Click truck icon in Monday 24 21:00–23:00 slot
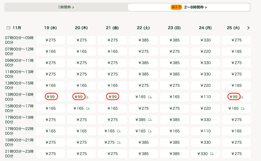261x161 pixels. tap(212, 154)
